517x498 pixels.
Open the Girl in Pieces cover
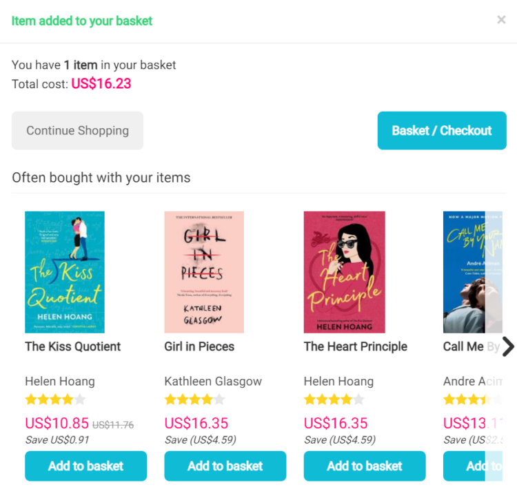click(x=204, y=272)
